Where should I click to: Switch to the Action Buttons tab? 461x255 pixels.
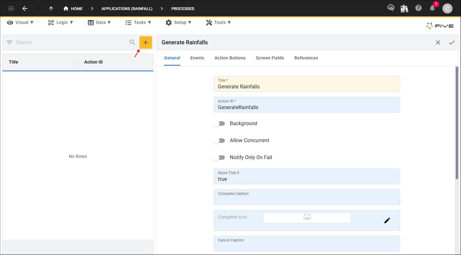point(230,58)
